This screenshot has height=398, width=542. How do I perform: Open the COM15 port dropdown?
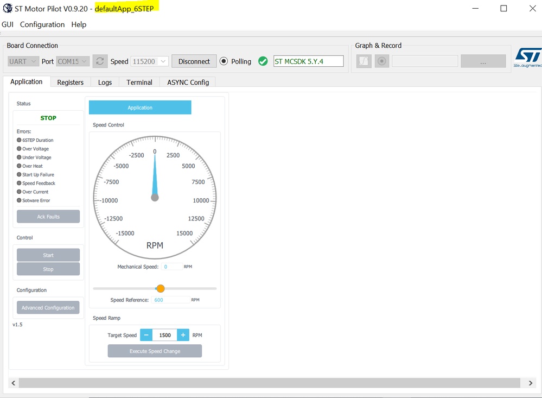[x=73, y=61]
